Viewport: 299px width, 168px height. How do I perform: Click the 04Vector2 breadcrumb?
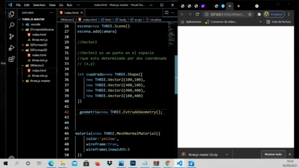67,20
